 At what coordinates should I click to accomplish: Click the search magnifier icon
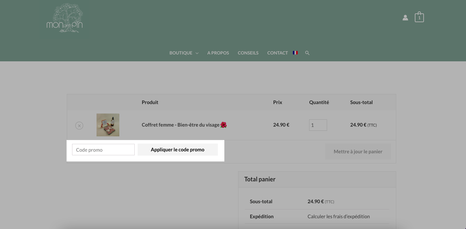pyautogui.click(x=307, y=53)
